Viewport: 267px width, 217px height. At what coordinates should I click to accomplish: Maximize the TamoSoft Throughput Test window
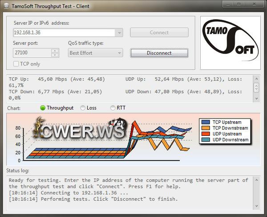[x=239, y=4]
